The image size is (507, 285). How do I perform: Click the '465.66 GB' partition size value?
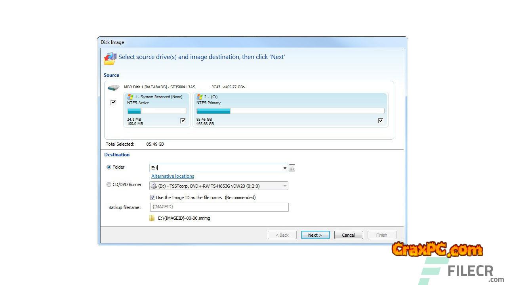[205, 124]
